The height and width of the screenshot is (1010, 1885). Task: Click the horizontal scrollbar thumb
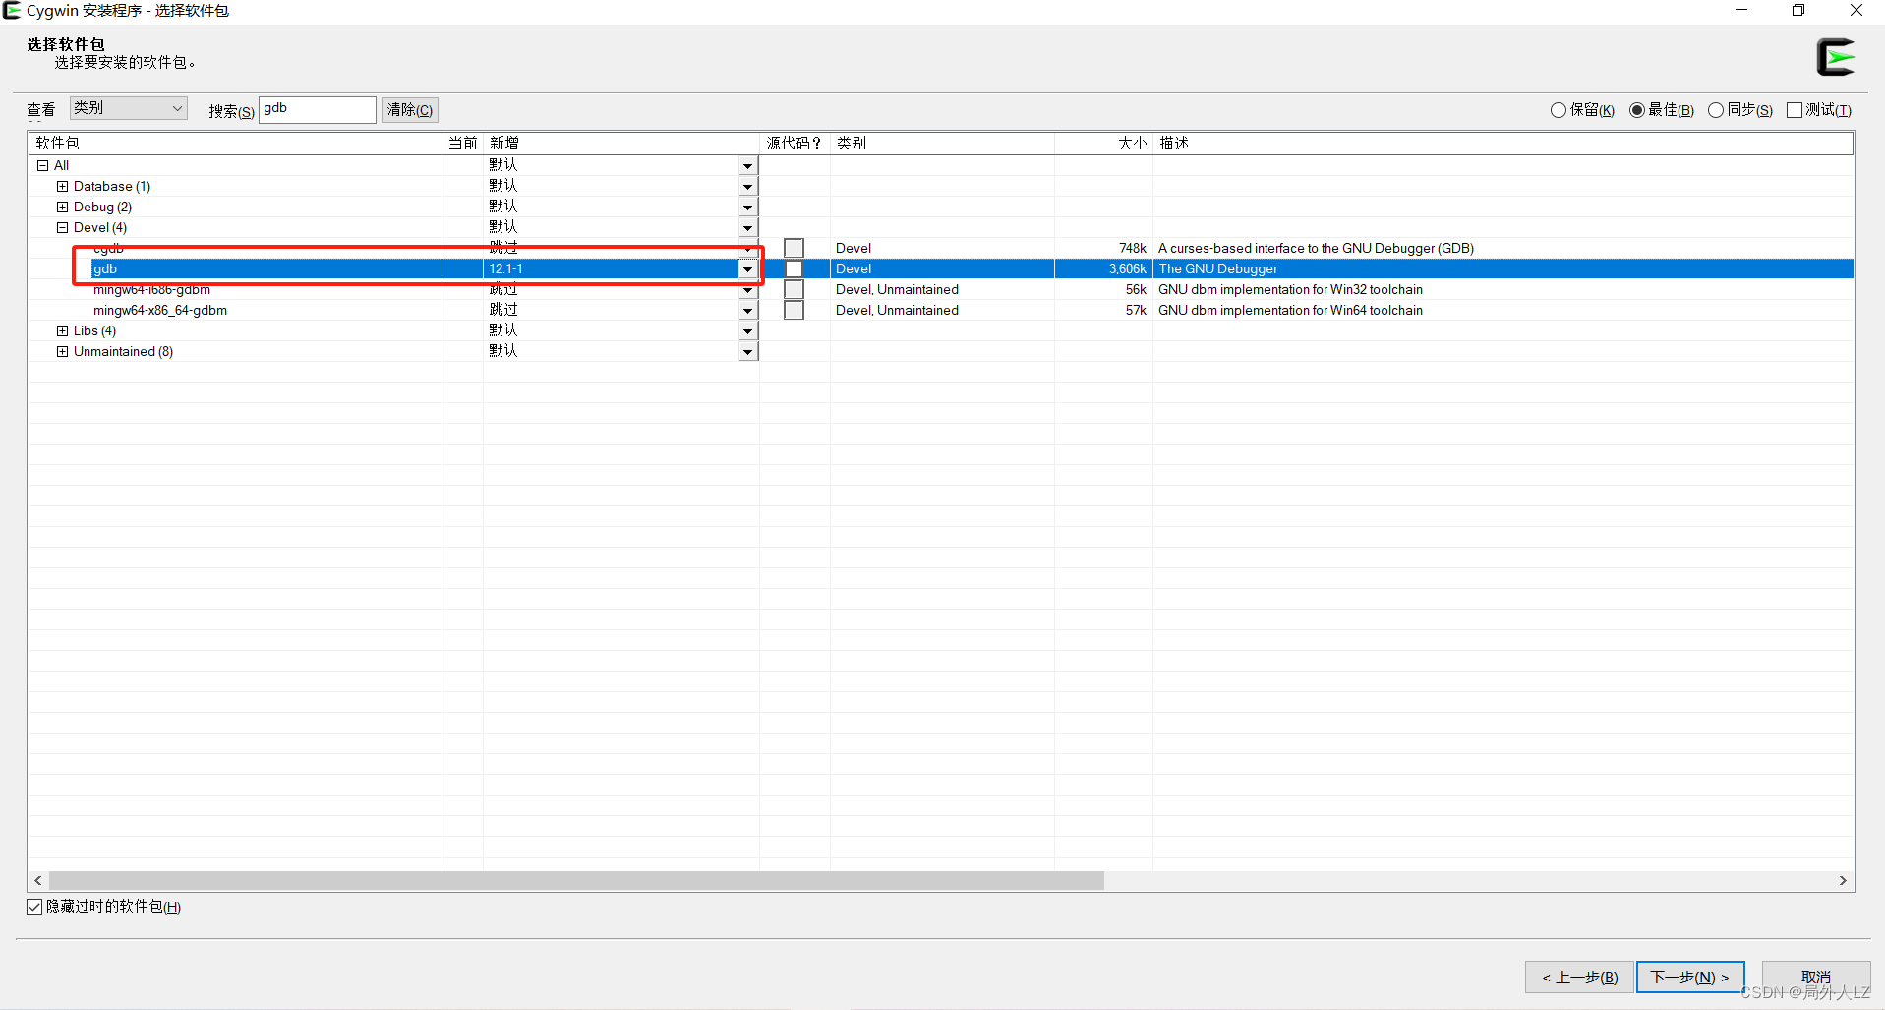[576, 881]
